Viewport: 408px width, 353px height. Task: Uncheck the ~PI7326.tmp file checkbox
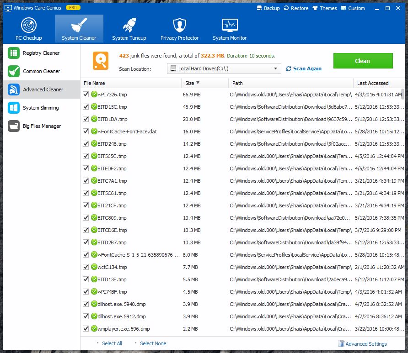point(86,94)
